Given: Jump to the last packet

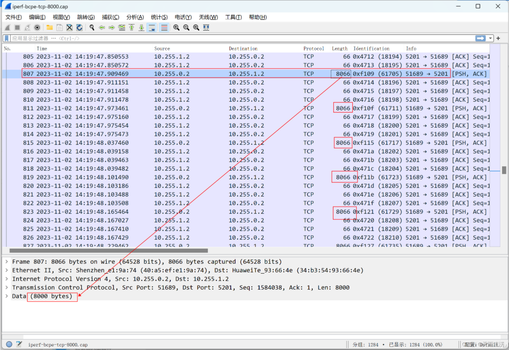Looking at the screenshot, I should pos(141,27).
